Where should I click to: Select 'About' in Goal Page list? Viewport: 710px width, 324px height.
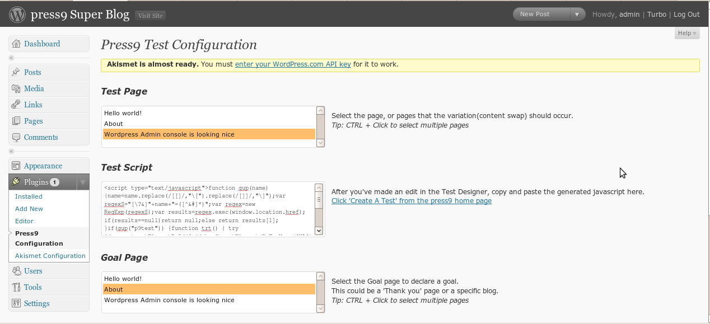point(209,289)
